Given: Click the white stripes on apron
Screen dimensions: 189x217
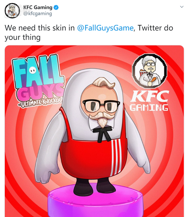Looking at the screenshot, I should (116, 157).
